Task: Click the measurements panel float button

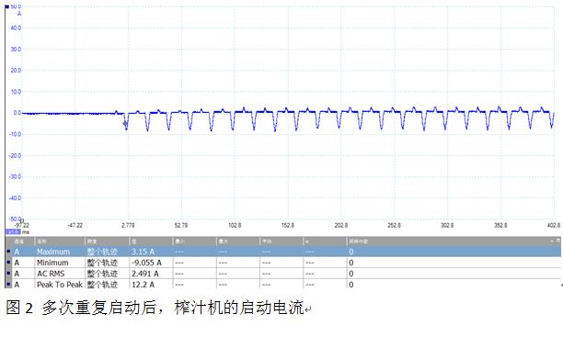Action: [558, 241]
